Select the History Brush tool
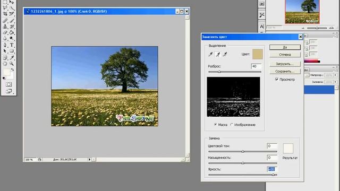The width and height of the screenshot is (340, 191). [12, 27]
